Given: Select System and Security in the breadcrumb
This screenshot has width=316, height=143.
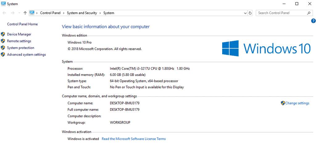Looking at the screenshot, I should point(82,13).
